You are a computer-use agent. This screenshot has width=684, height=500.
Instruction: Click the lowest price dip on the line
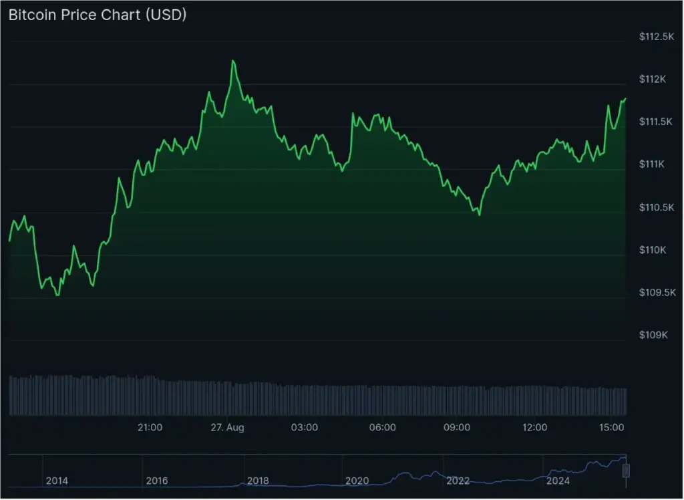(x=57, y=295)
